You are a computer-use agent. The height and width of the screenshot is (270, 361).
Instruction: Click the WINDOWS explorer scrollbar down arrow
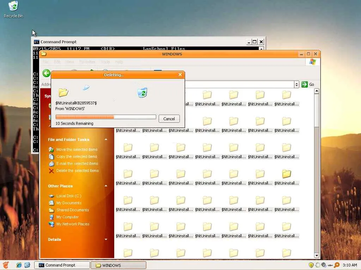[317, 255]
